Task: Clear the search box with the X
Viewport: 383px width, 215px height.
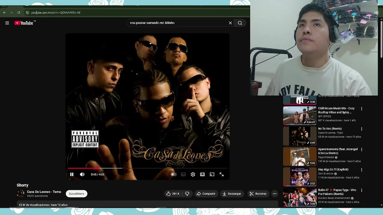Action: click(x=230, y=23)
